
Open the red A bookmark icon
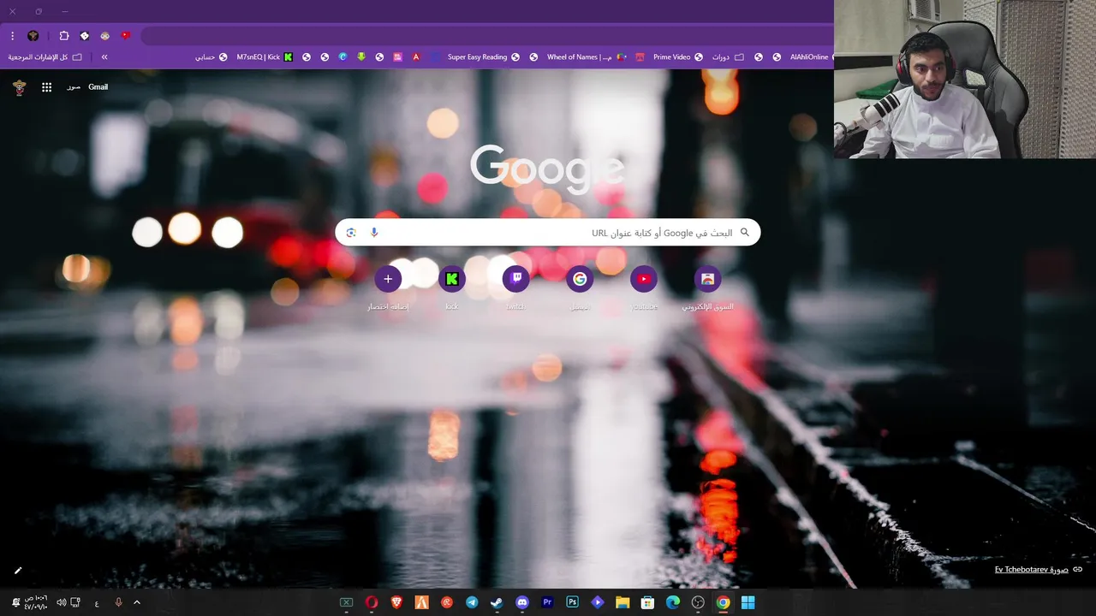[x=416, y=57]
